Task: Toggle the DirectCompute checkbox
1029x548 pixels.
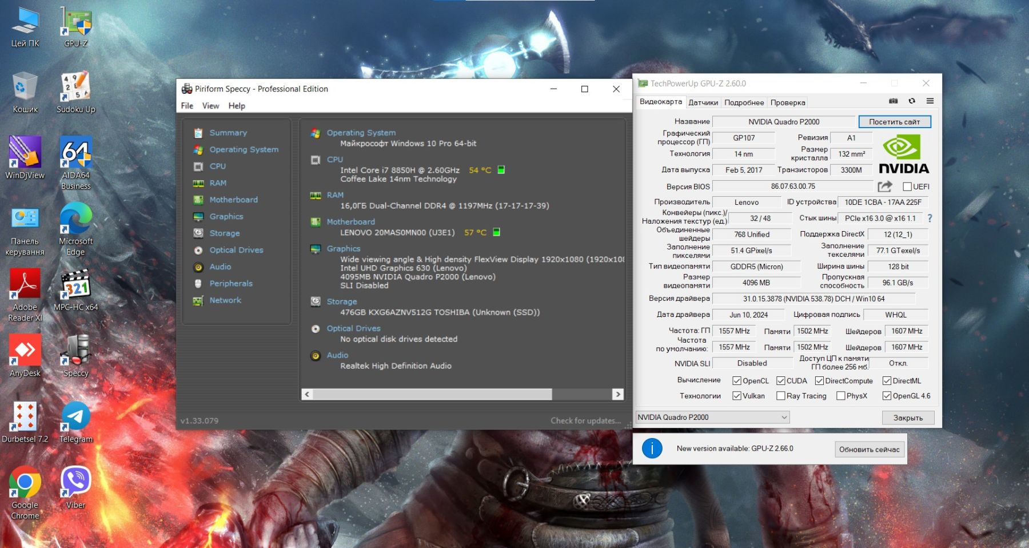Action: (x=819, y=381)
